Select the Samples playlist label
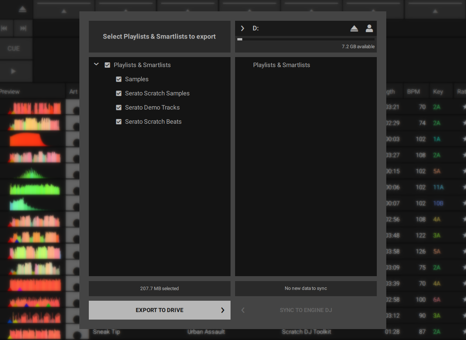466x340 pixels. pyautogui.click(x=137, y=79)
